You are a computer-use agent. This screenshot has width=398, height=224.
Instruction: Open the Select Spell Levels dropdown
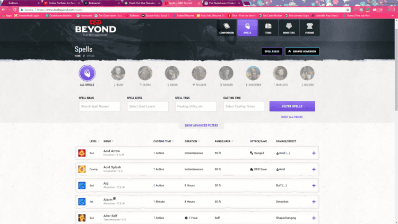(148, 106)
